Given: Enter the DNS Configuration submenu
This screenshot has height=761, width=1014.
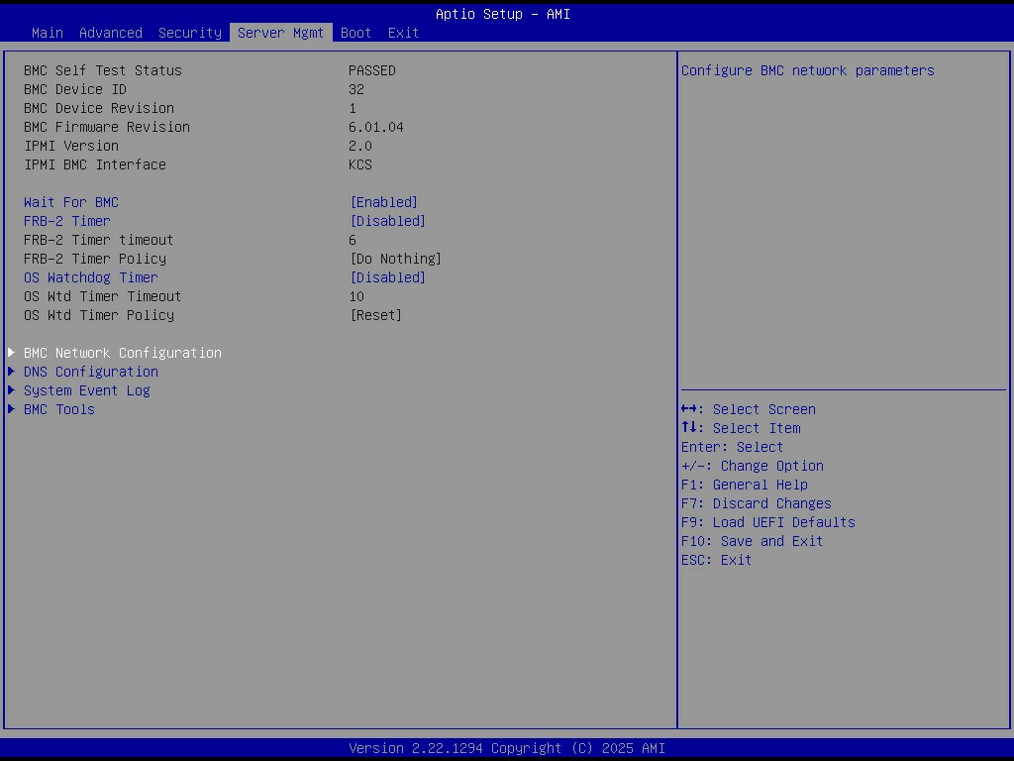Looking at the screenshot, I should [x=91, y=372].
